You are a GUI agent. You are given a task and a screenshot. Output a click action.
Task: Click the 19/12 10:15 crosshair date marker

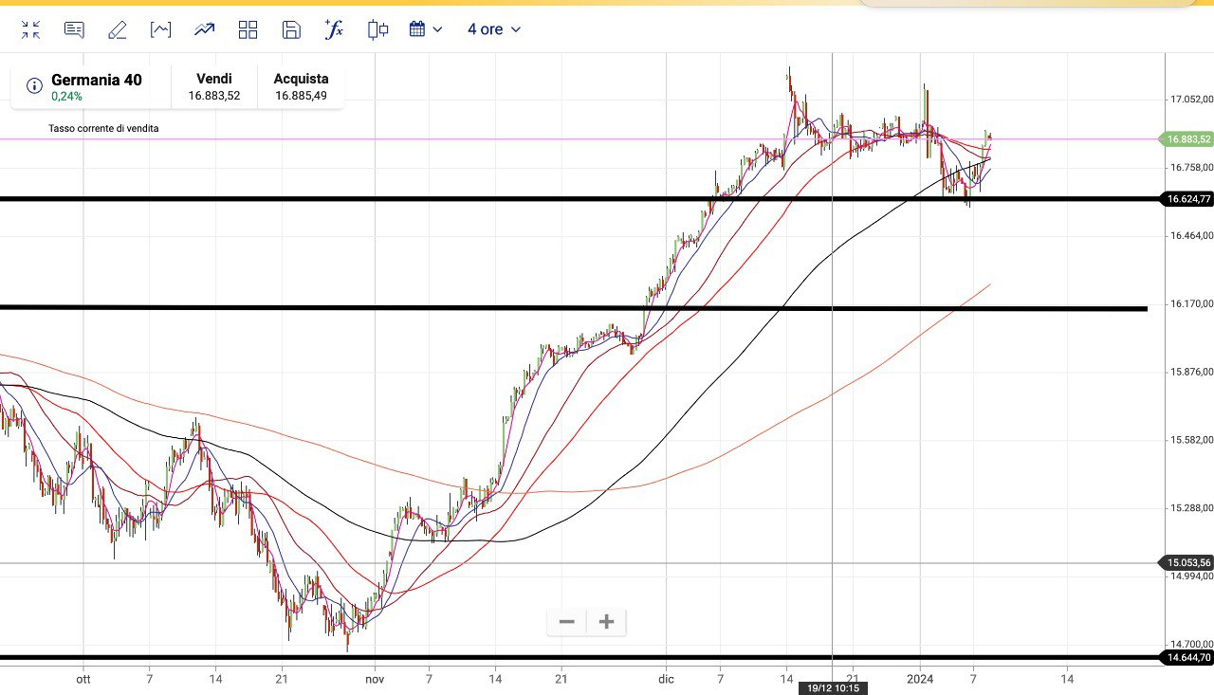click(834, 687)
